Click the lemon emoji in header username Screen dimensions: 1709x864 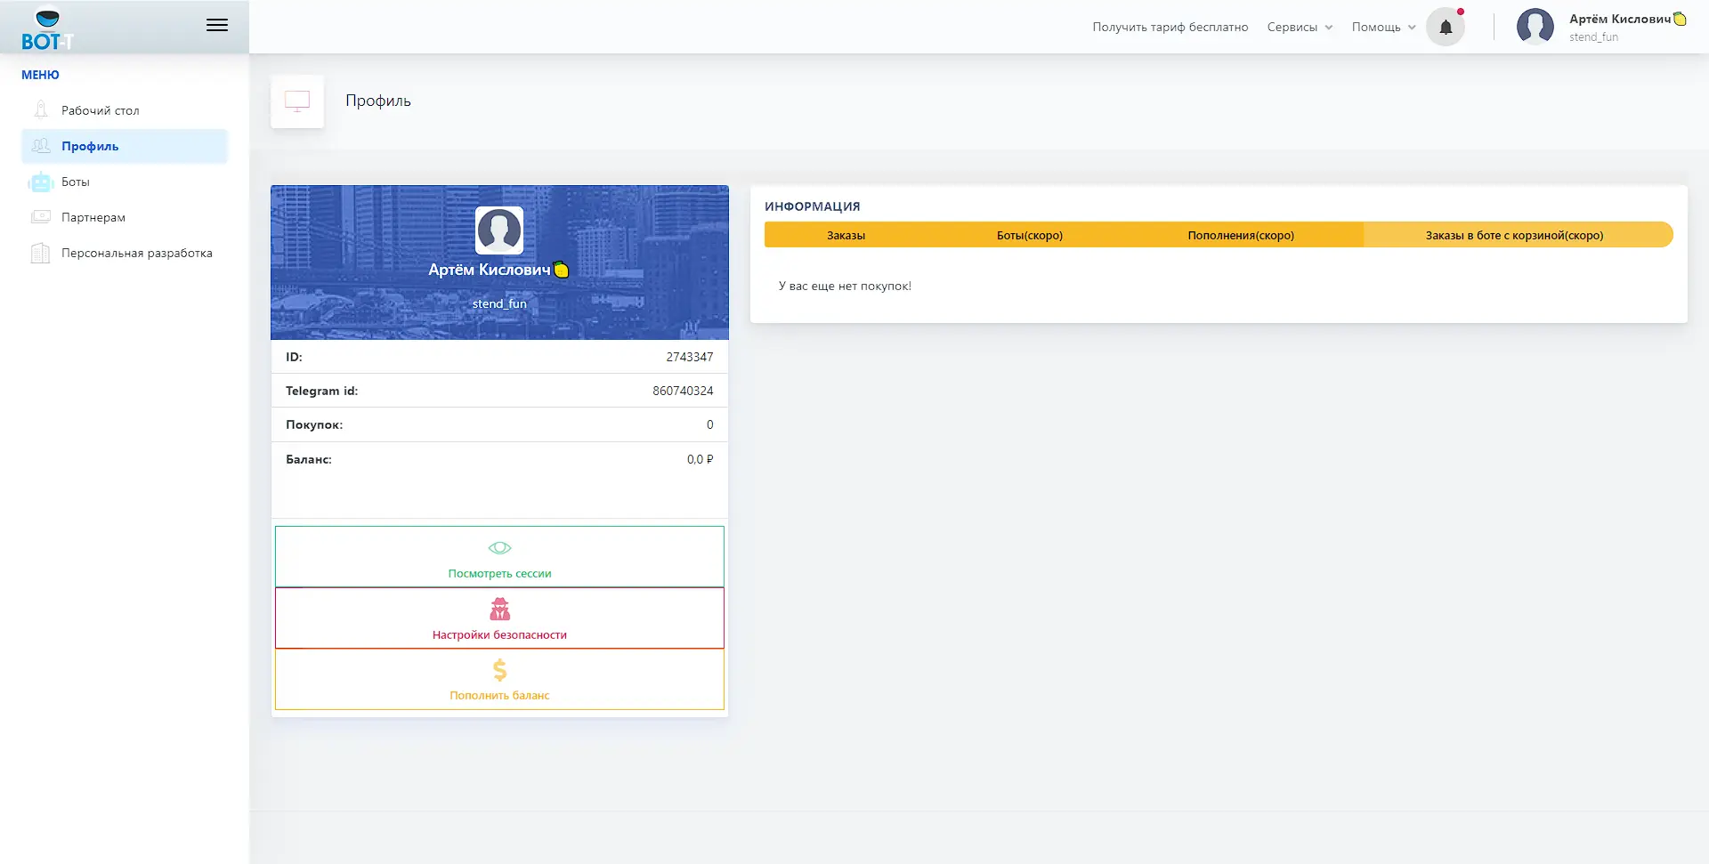(x=1680, y=19)
